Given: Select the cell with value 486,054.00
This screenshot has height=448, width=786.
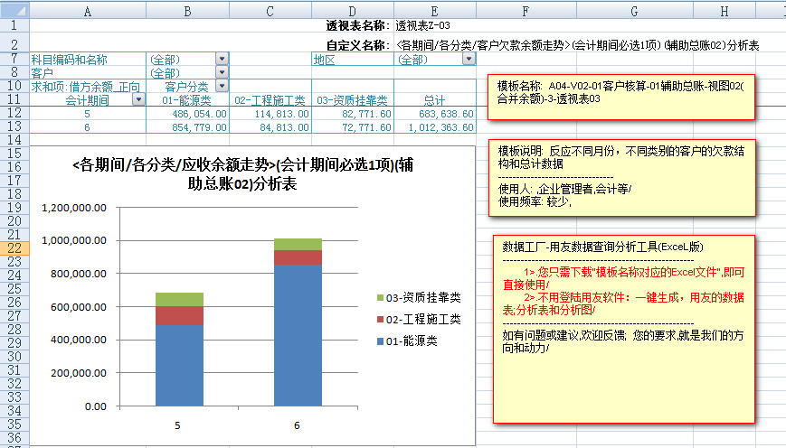Looking at the screenshot, I should tap(187, 114).
